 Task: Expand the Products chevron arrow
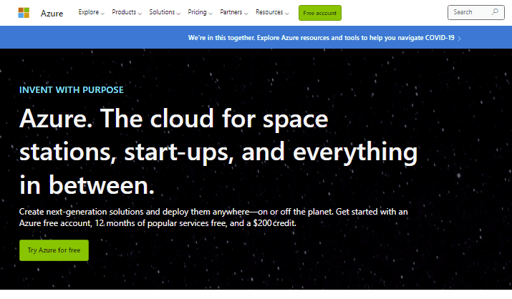coord(140,14)
